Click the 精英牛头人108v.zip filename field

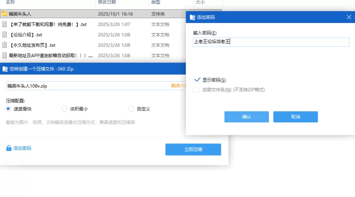point(87,86)
